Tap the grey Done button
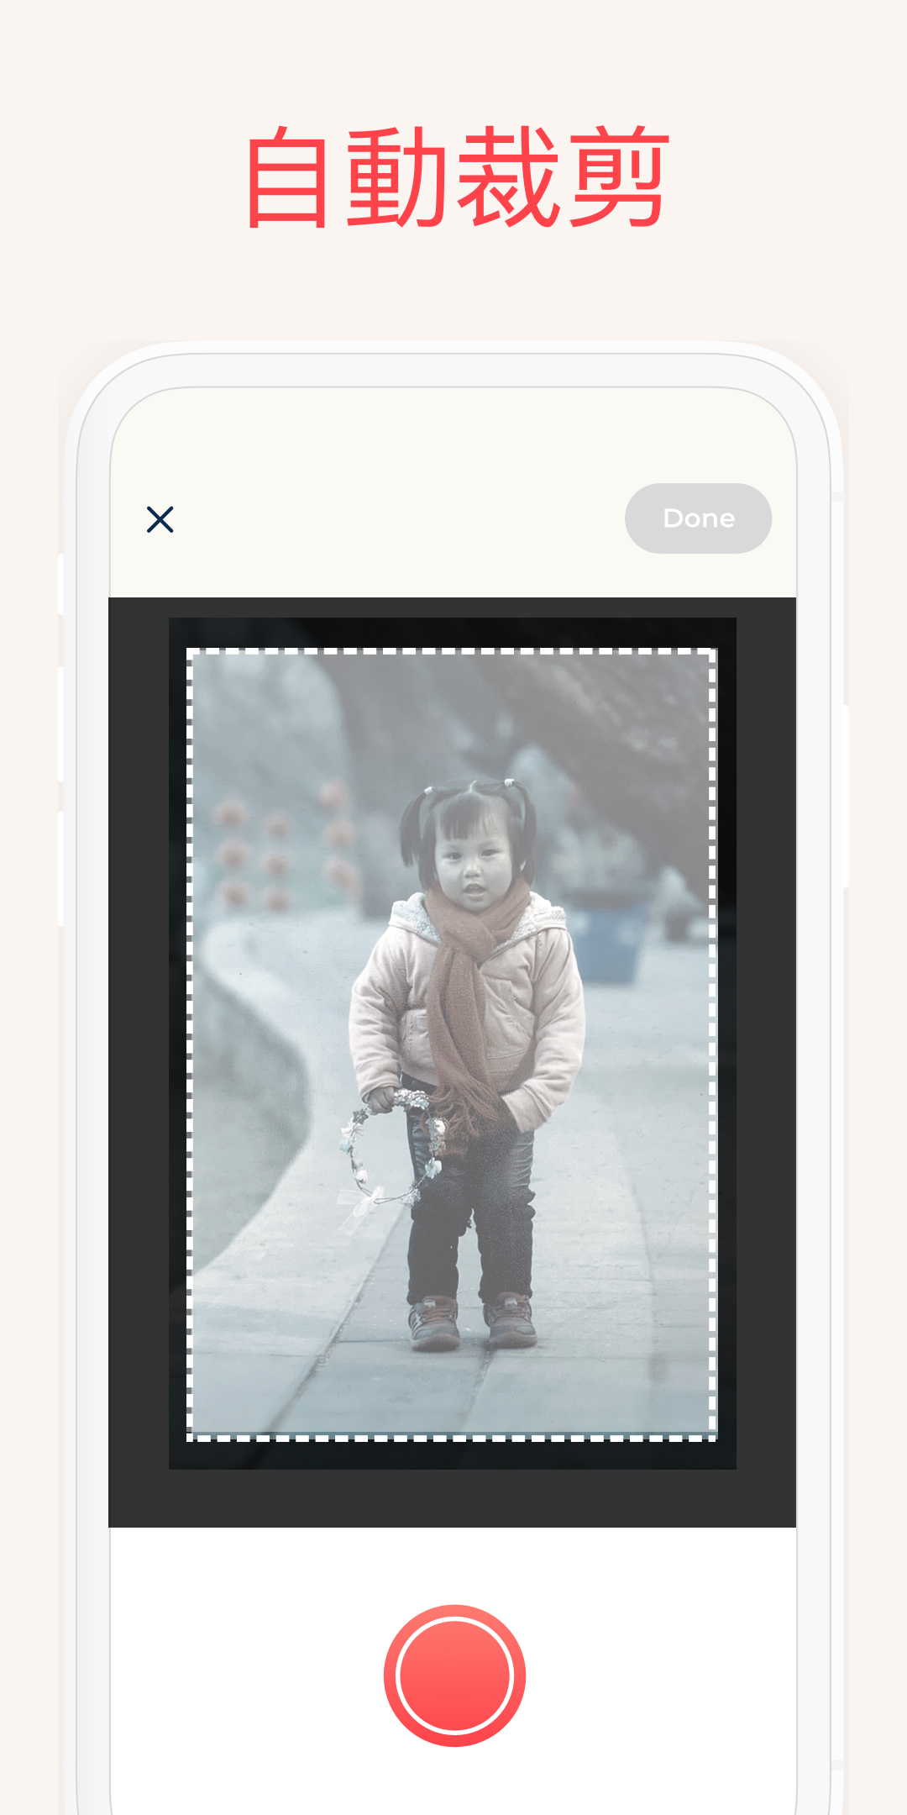Screen dimensions: 907x1815 click(698, 518)
